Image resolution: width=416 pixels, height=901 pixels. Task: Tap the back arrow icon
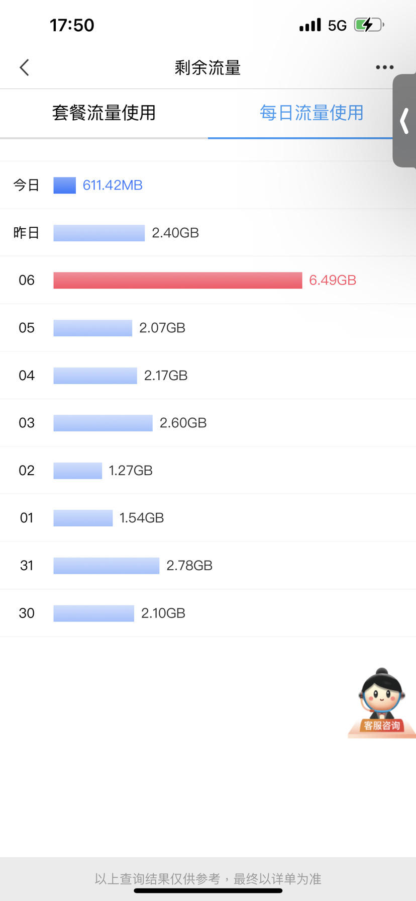[x=24, y=67]
